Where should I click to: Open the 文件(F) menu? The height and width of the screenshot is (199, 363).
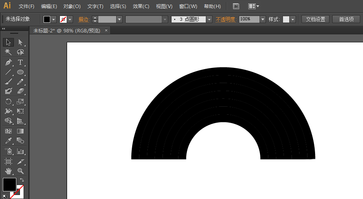[x=26, y=6]
